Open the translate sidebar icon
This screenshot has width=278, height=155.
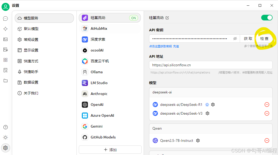[5, 50]
